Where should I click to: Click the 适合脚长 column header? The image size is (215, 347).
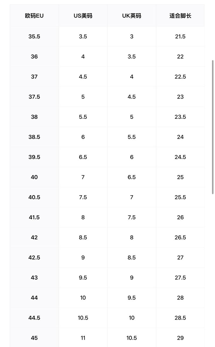pyautogui.click(x=180, y=16)
